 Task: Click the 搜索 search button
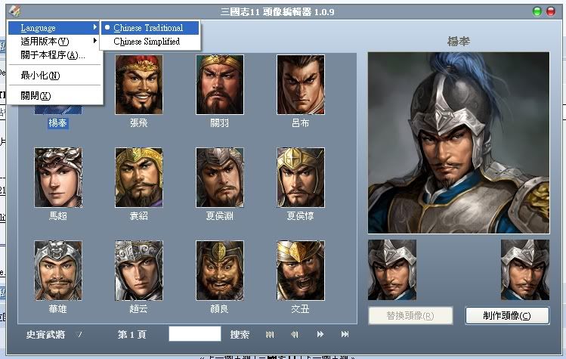coord(240,335)
